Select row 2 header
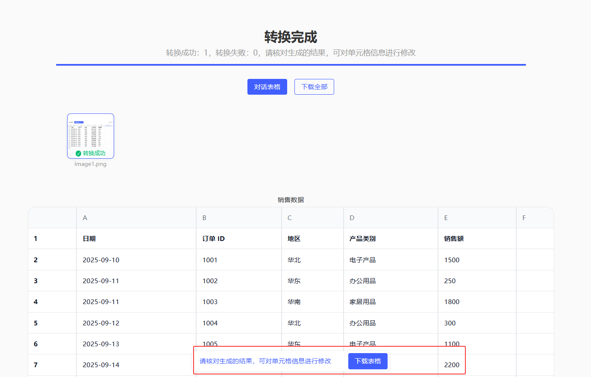The image size is (591, 377). coord(36,260)
